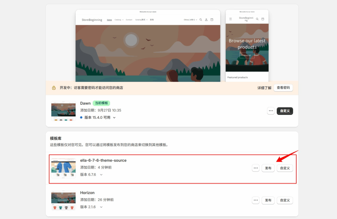The height and width of the screenshot is (219, 337).
Task: Click the 详细了解 learn more link
Action: (264, 88)
